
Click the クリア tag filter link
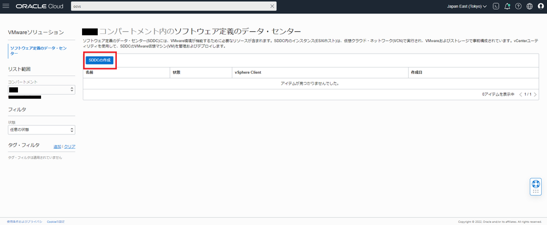pyautogui.click(x=69, y=147)
